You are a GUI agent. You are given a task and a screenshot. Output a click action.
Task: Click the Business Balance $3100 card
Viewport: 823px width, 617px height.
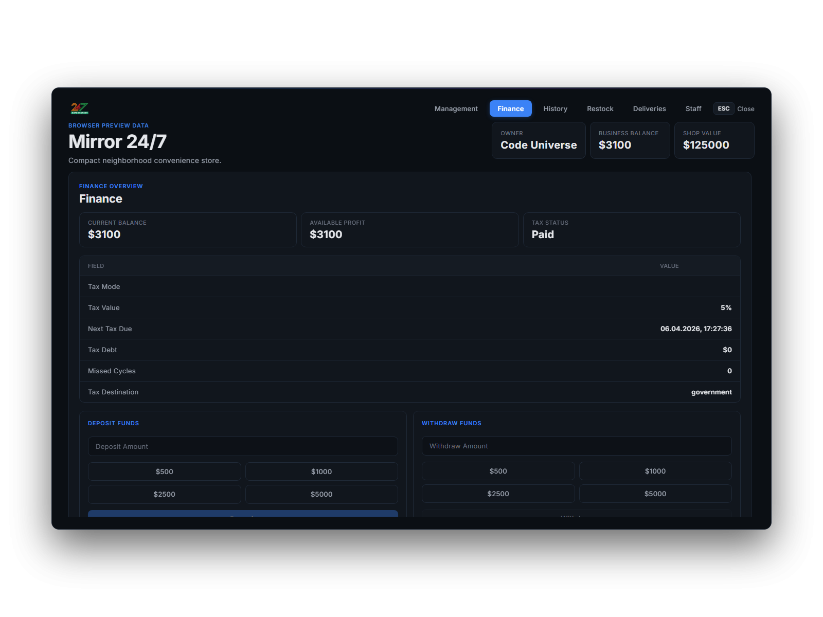pyautogui.click(x=630, y=140)
